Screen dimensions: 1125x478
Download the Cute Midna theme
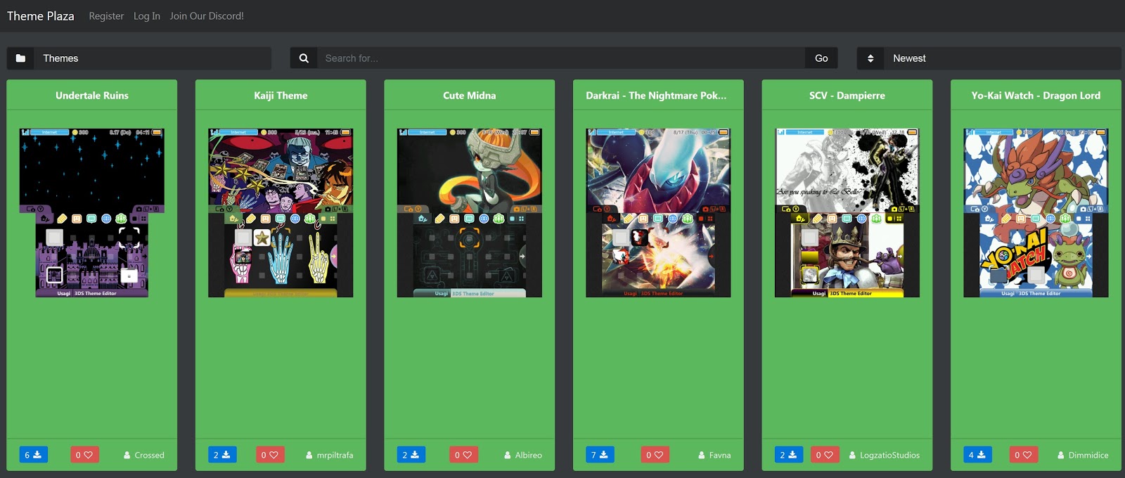pyautogui.click(x=411, y=455)
